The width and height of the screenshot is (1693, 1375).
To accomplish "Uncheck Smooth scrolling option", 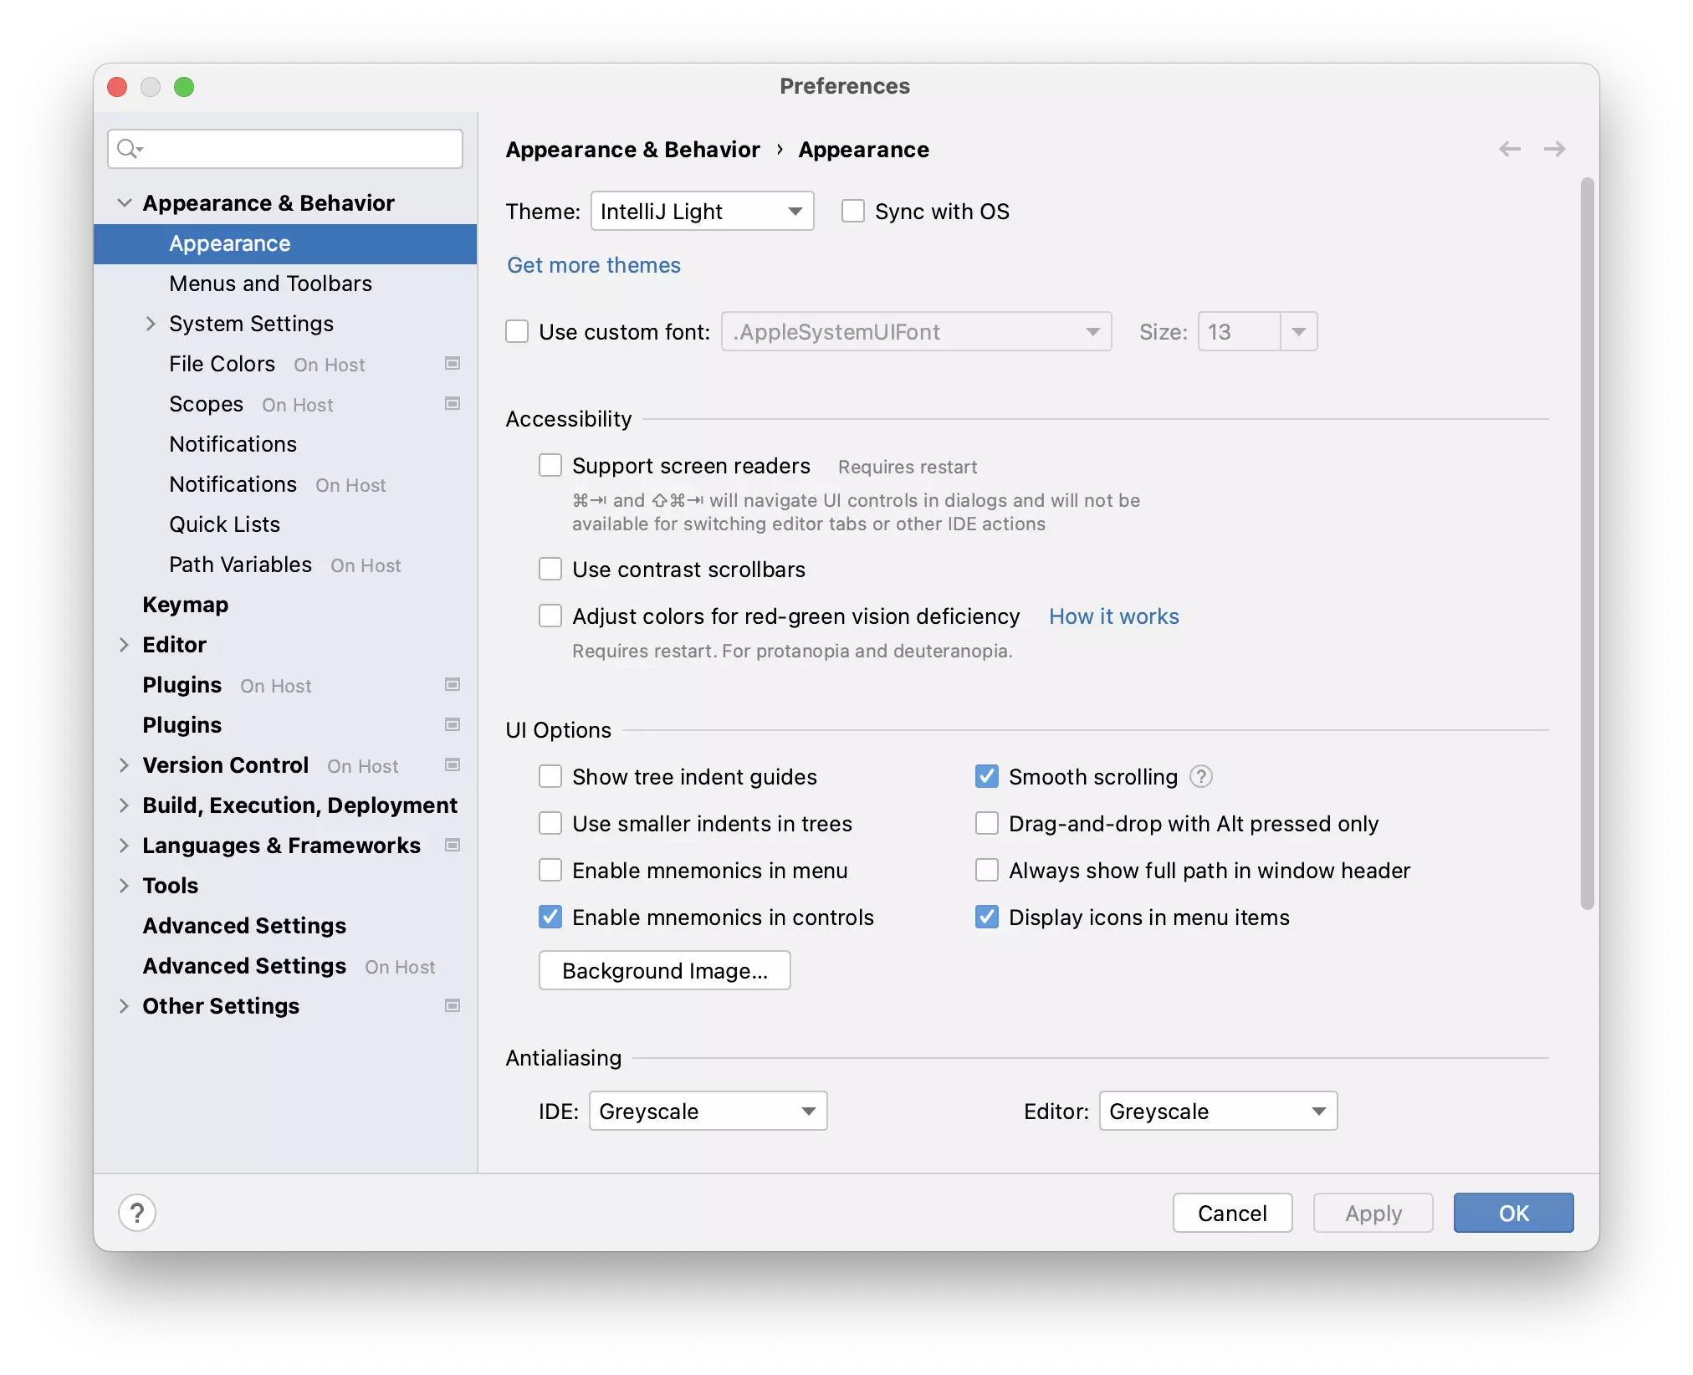I will pos(987,777).
